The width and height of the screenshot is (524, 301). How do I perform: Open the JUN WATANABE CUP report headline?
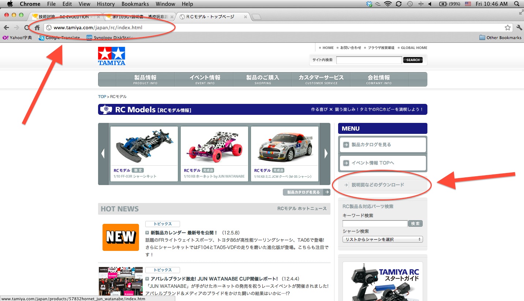[214, 279]
